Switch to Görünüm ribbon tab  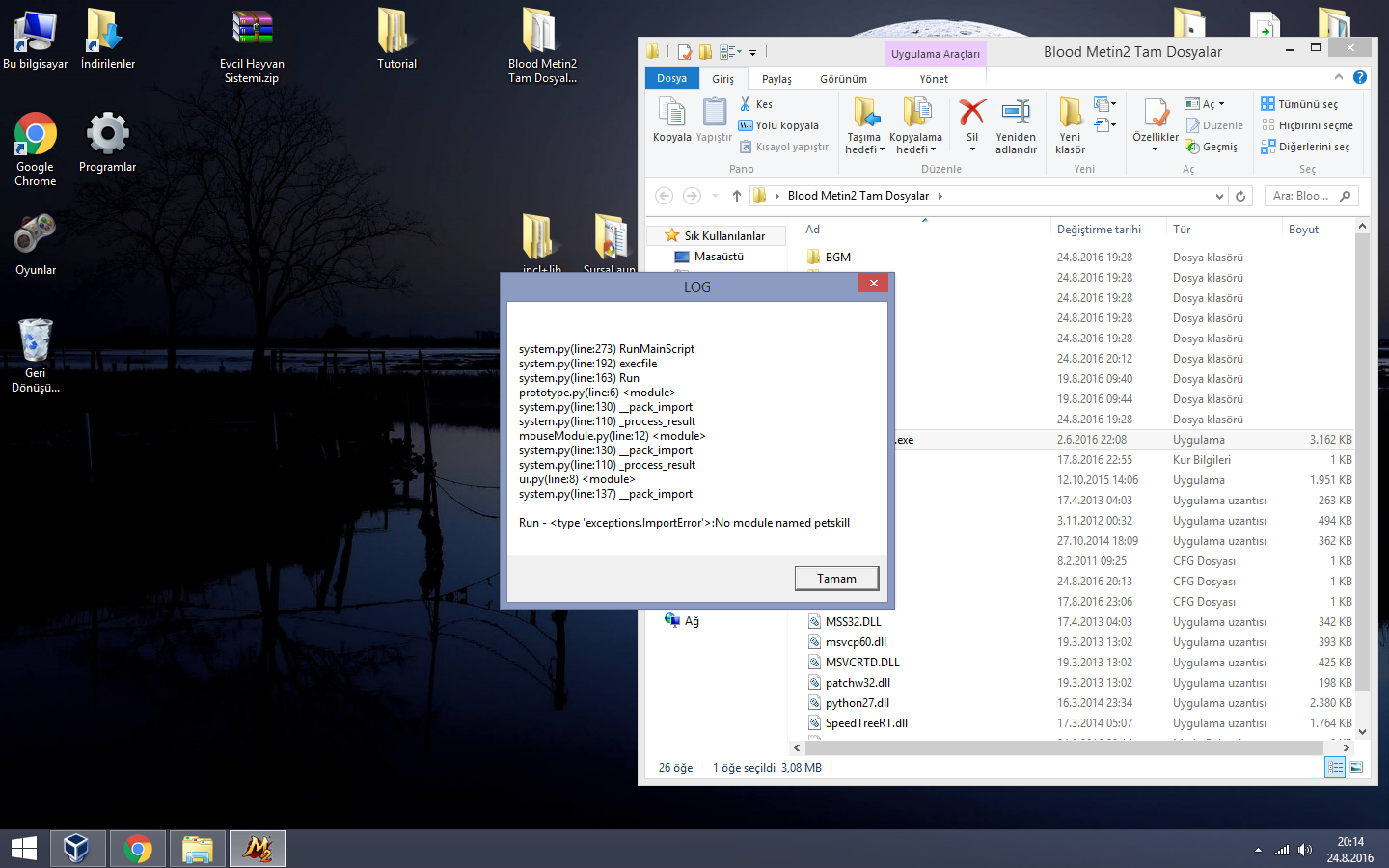tap(843, 79)
